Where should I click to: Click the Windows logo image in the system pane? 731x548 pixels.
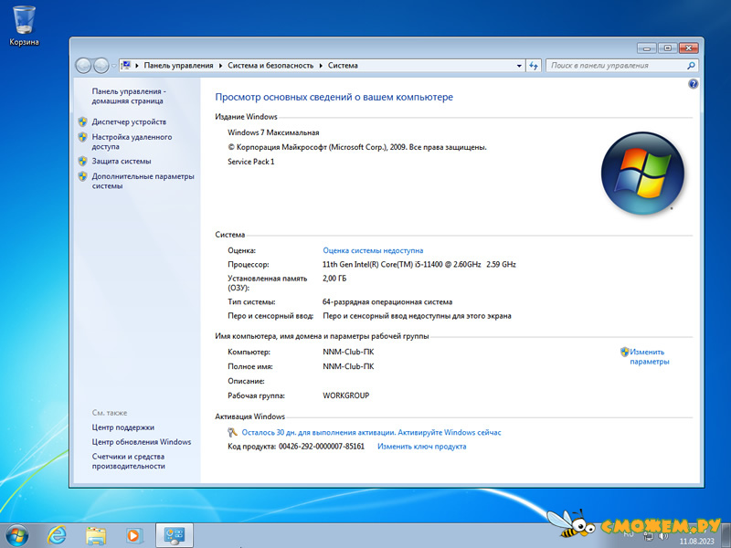click(x=642, y=174)
